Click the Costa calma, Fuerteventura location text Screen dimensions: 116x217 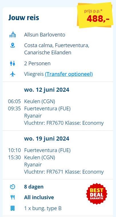click(x=57, y=45)
